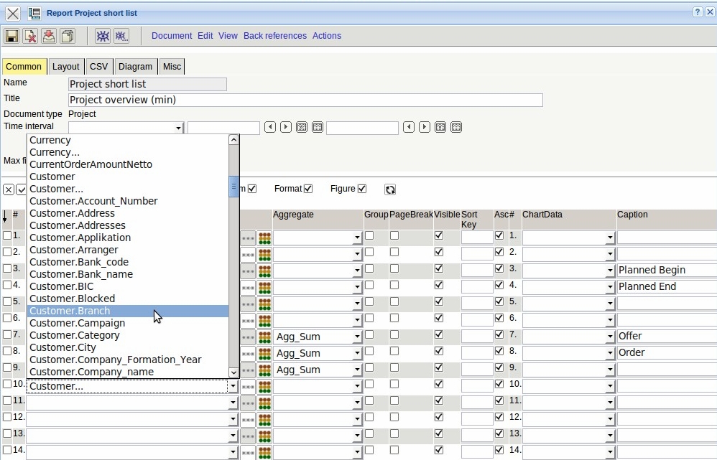Open the Back references menu link
Screen dimensions: 717x460
pos(274,36)
